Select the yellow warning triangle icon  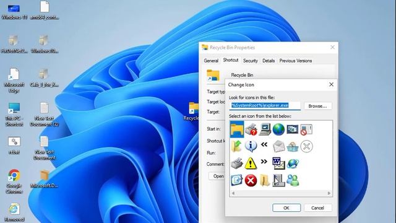(x=251, y=163)
